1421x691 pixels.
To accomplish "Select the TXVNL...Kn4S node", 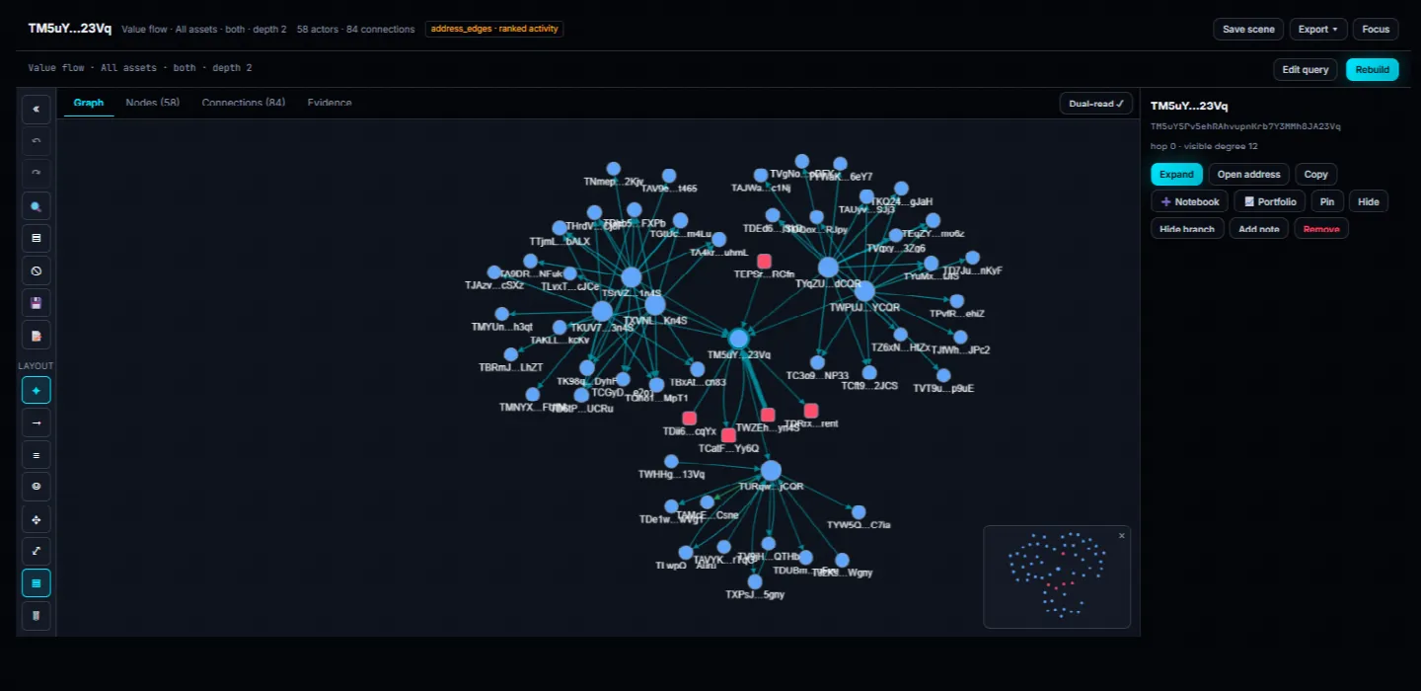I will 655,305.
